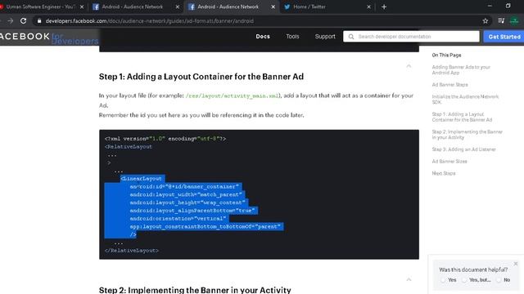Viewport: 524px width, 294px height.
Task: Click the layout_alignParentBottom code line
Action: coord(192,211)
